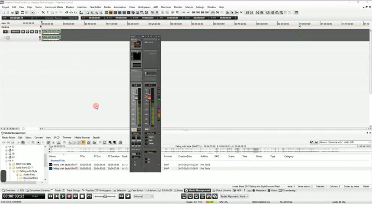Click the camera snapshot icon near Fader Alignment
Viewport: 372px width, 204px height.
tap(208, 196)
